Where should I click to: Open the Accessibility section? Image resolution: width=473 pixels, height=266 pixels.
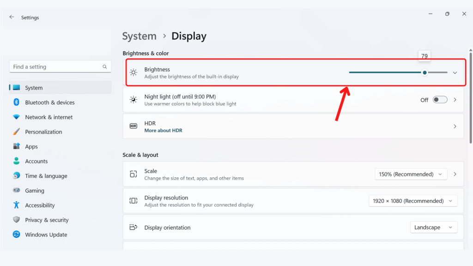coord(61,205)
